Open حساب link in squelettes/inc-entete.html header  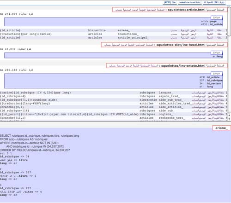click(x=112, y=66)
